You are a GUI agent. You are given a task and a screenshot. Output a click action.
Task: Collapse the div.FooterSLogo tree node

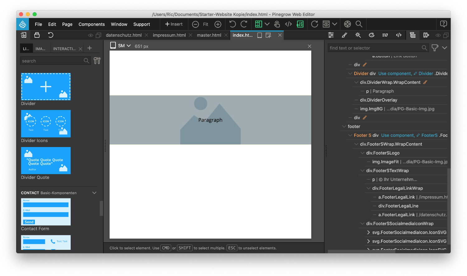[x=362, y=153]
